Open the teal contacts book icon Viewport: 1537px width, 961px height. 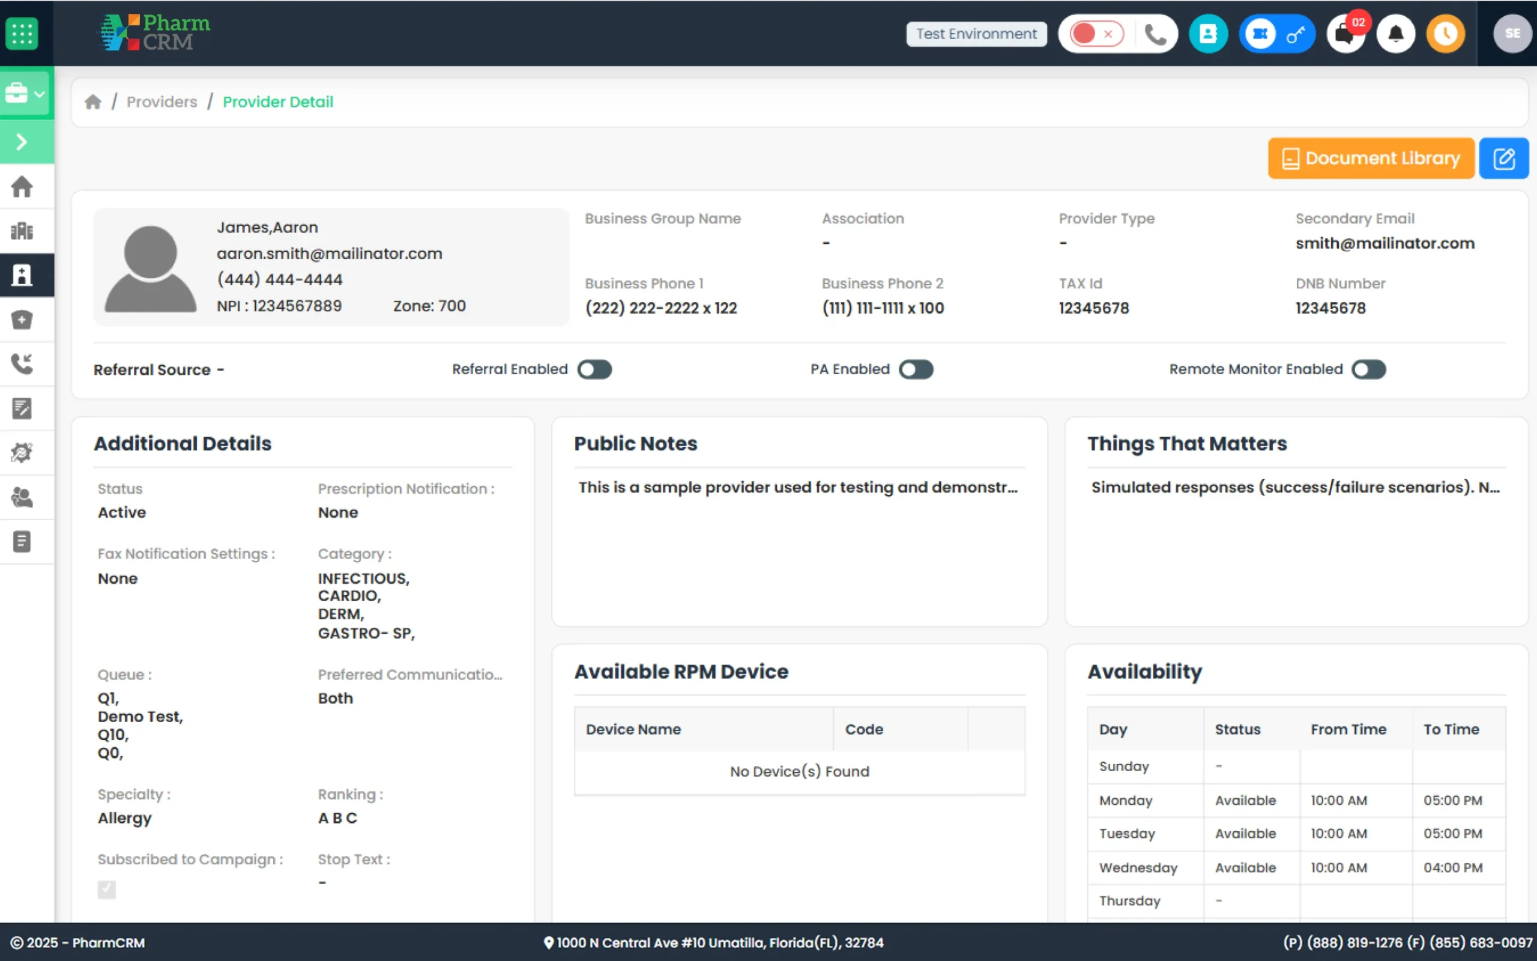click(x=1208, y=34)
